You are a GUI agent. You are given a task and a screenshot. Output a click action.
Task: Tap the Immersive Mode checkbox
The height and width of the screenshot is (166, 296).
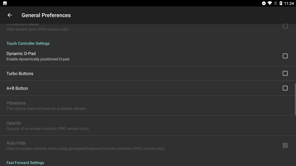tap(285, 26)
